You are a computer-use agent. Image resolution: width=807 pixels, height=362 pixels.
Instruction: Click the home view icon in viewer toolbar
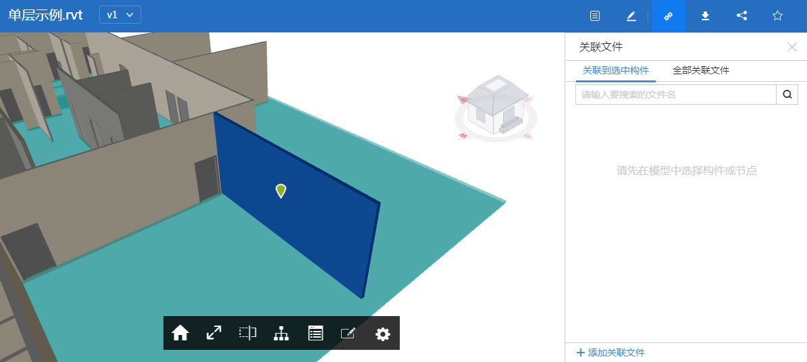pyautogui.click(x=180, y=333)
